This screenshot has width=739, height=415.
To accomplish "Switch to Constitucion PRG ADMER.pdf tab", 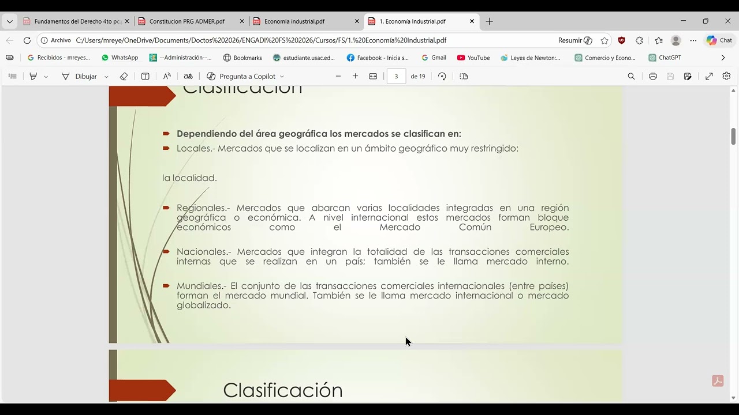I will click(x=191, y=21).
